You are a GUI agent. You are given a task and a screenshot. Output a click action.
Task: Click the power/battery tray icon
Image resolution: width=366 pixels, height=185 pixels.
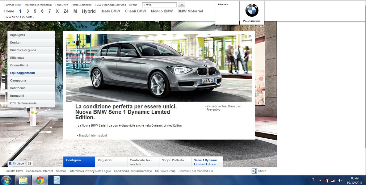[x=326, y=180]
